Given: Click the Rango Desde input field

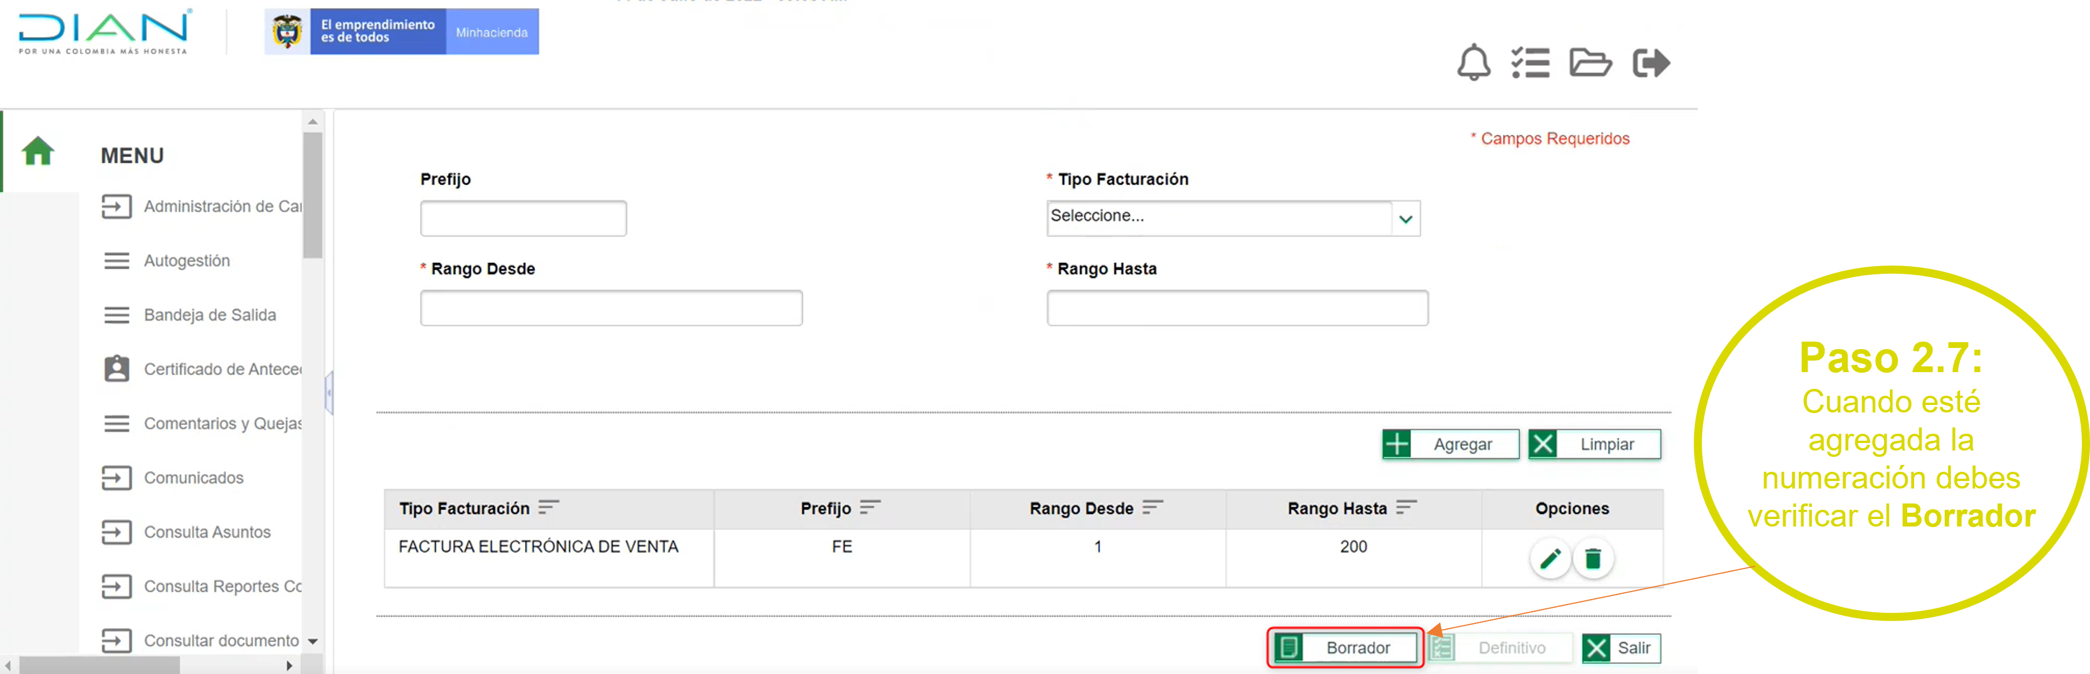Looking at the screenshot, I should 611,308.
